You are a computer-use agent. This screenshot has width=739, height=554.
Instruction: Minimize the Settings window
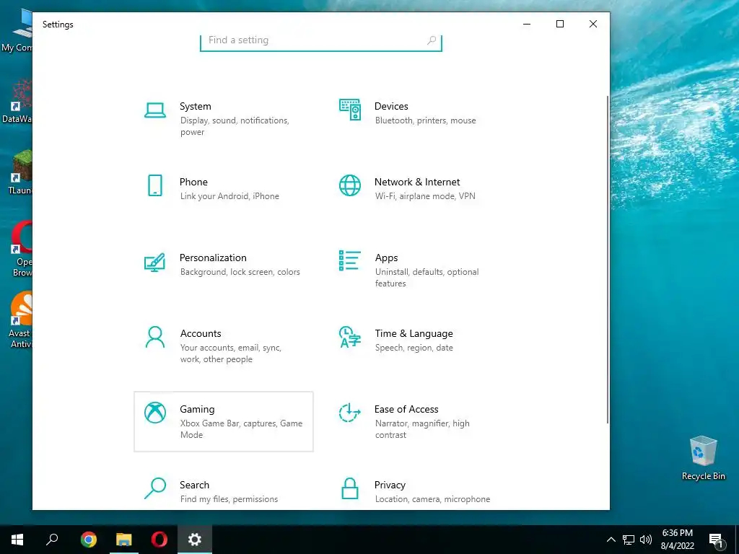[527, 24]
